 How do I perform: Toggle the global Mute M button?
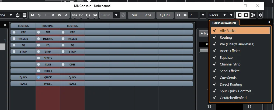[33, 15]
